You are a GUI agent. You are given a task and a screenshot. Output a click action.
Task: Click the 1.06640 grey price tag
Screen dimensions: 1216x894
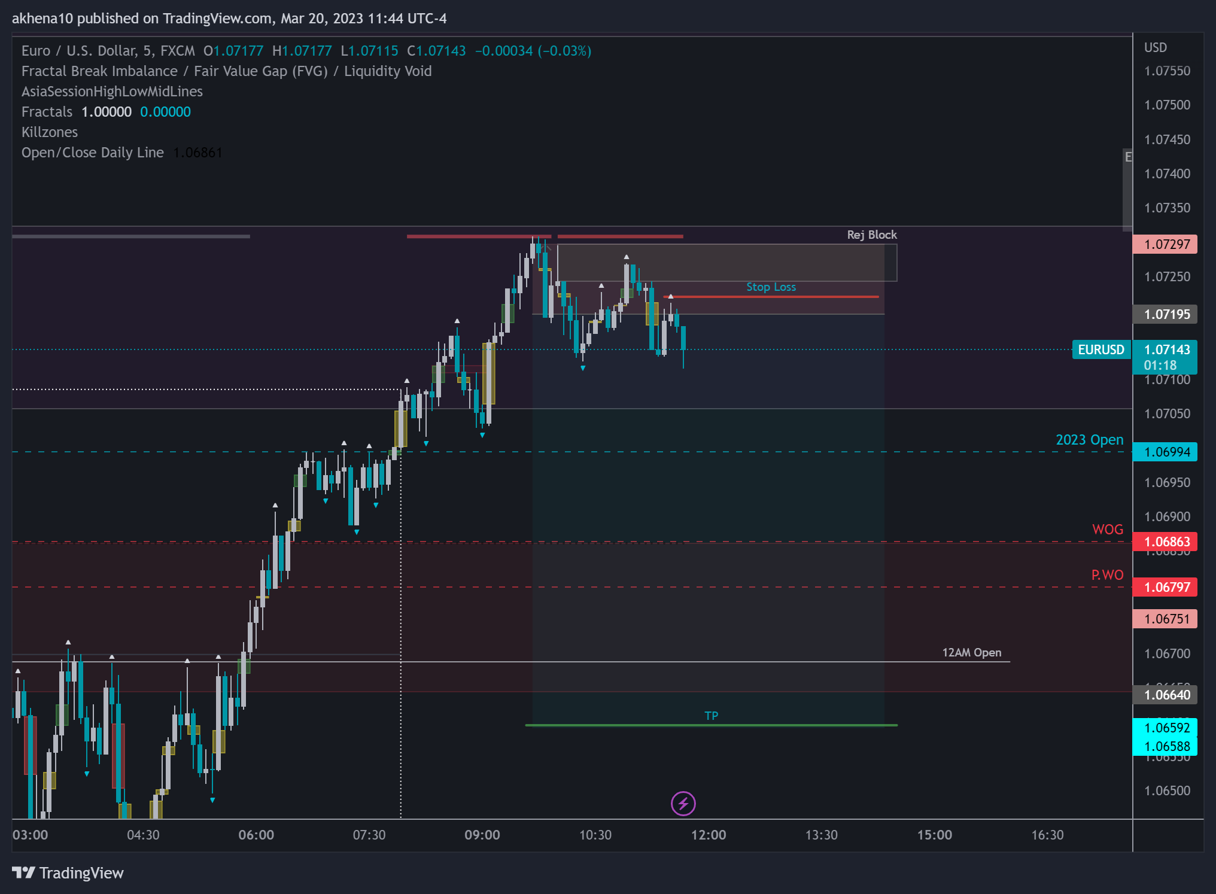[x=1165, y=695]
